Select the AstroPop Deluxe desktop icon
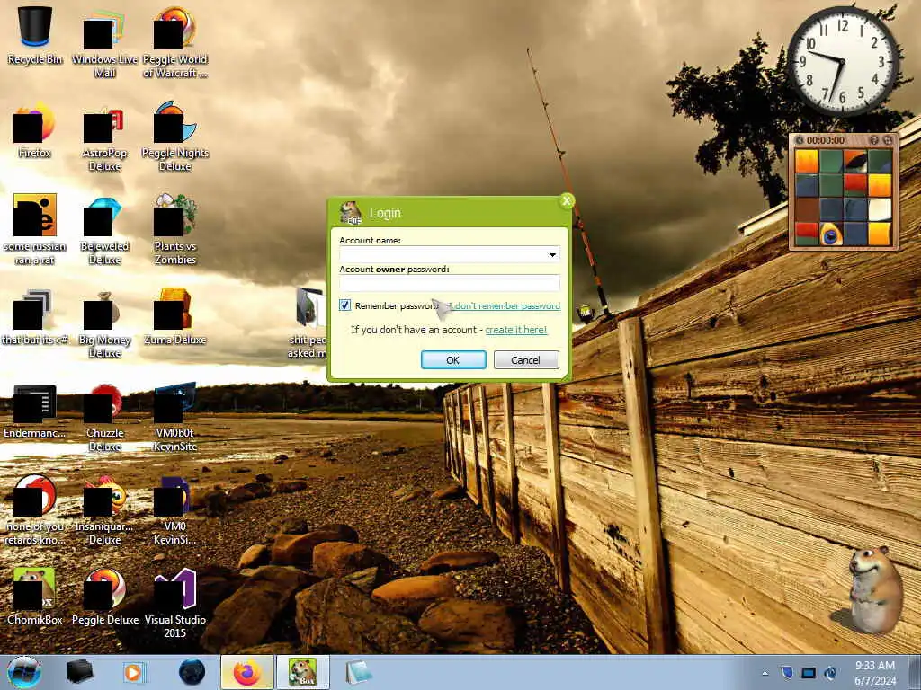The height and width of the screenshot is (690, 921). pyautogui.click(x=104, y=137)
